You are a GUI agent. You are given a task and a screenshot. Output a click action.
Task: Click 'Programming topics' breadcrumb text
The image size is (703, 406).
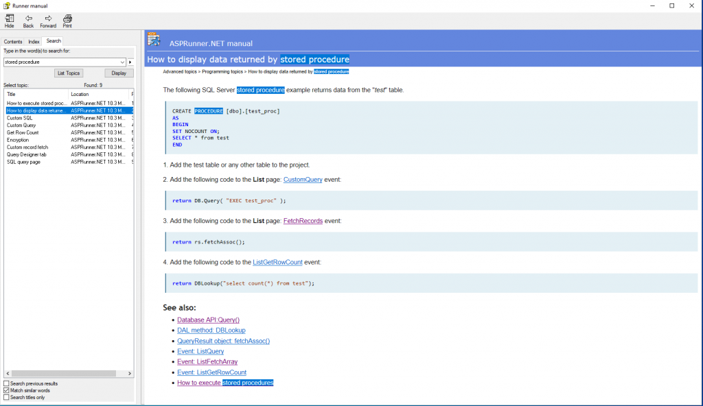222,72
